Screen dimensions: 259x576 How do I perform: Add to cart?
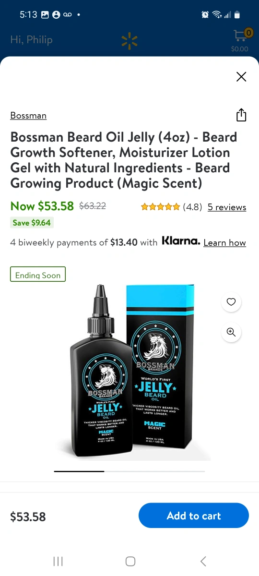[x=194, y=516]
